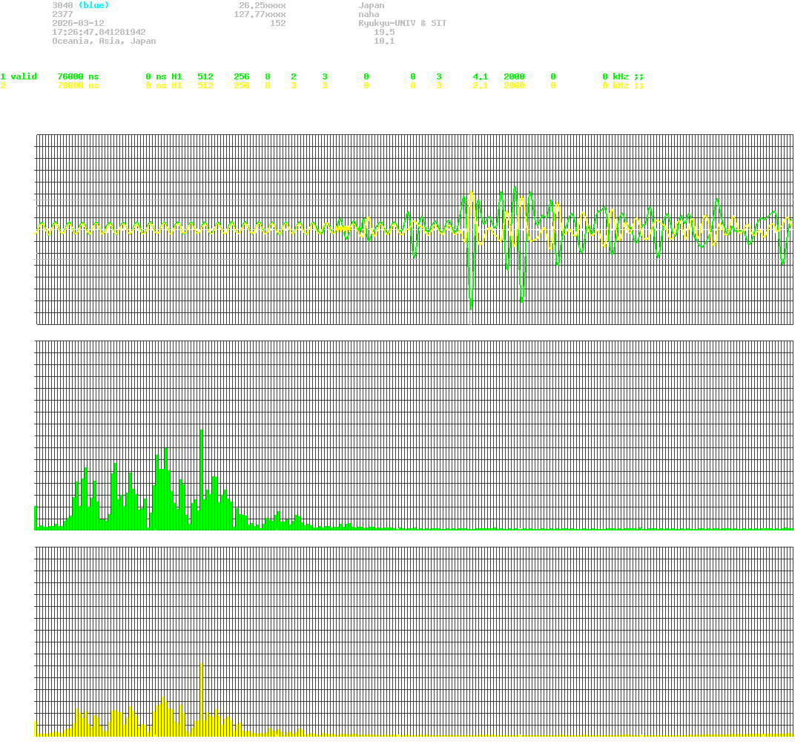Toggle the Filter value for channel 1
812x753 pixels.
pos(552,76)
